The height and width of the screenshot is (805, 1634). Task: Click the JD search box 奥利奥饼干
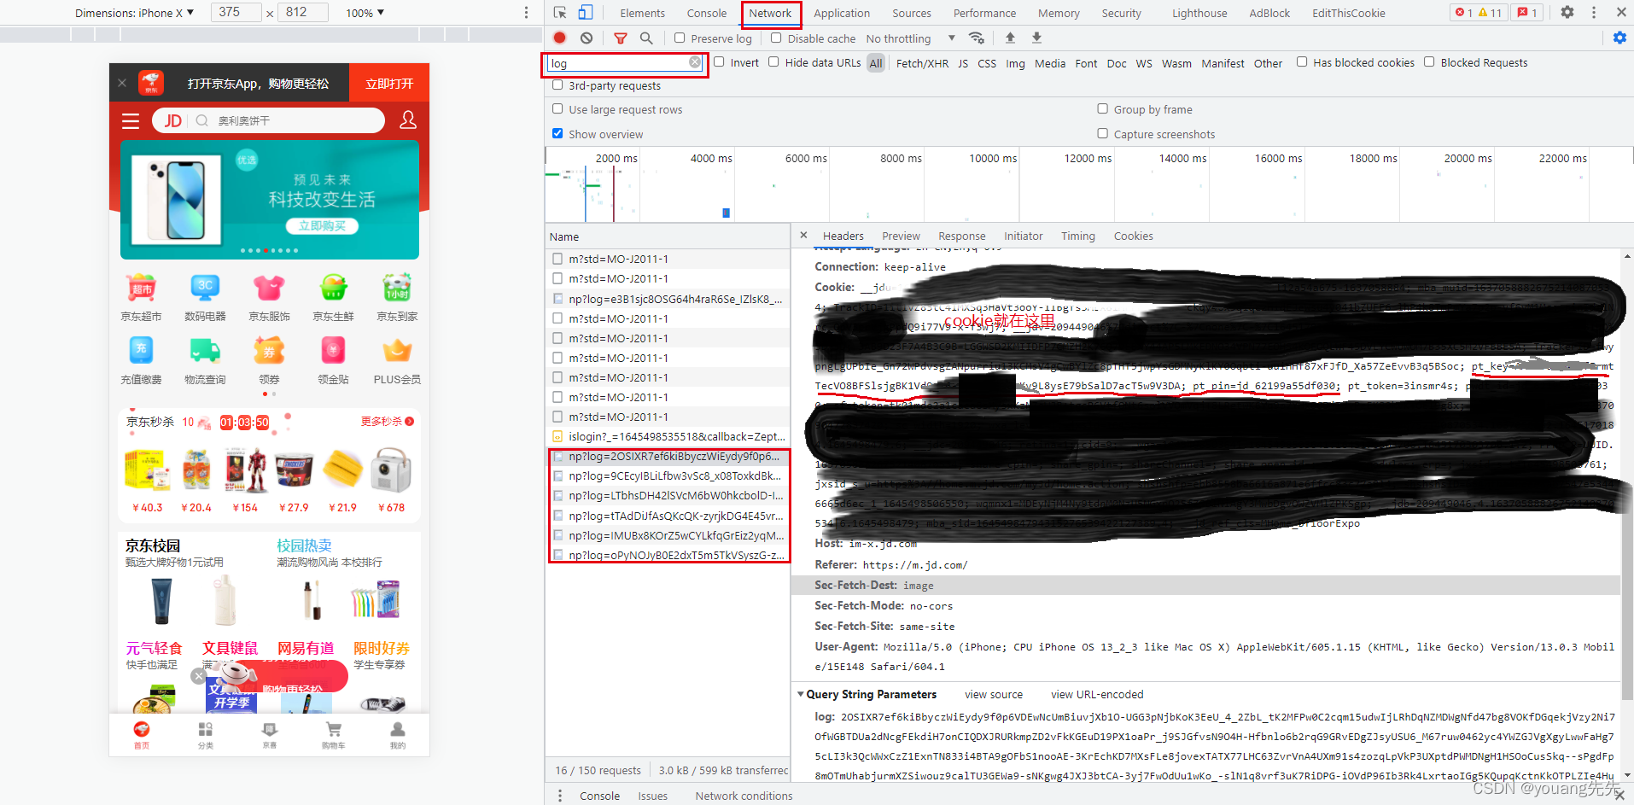click(x=268, y=121)
